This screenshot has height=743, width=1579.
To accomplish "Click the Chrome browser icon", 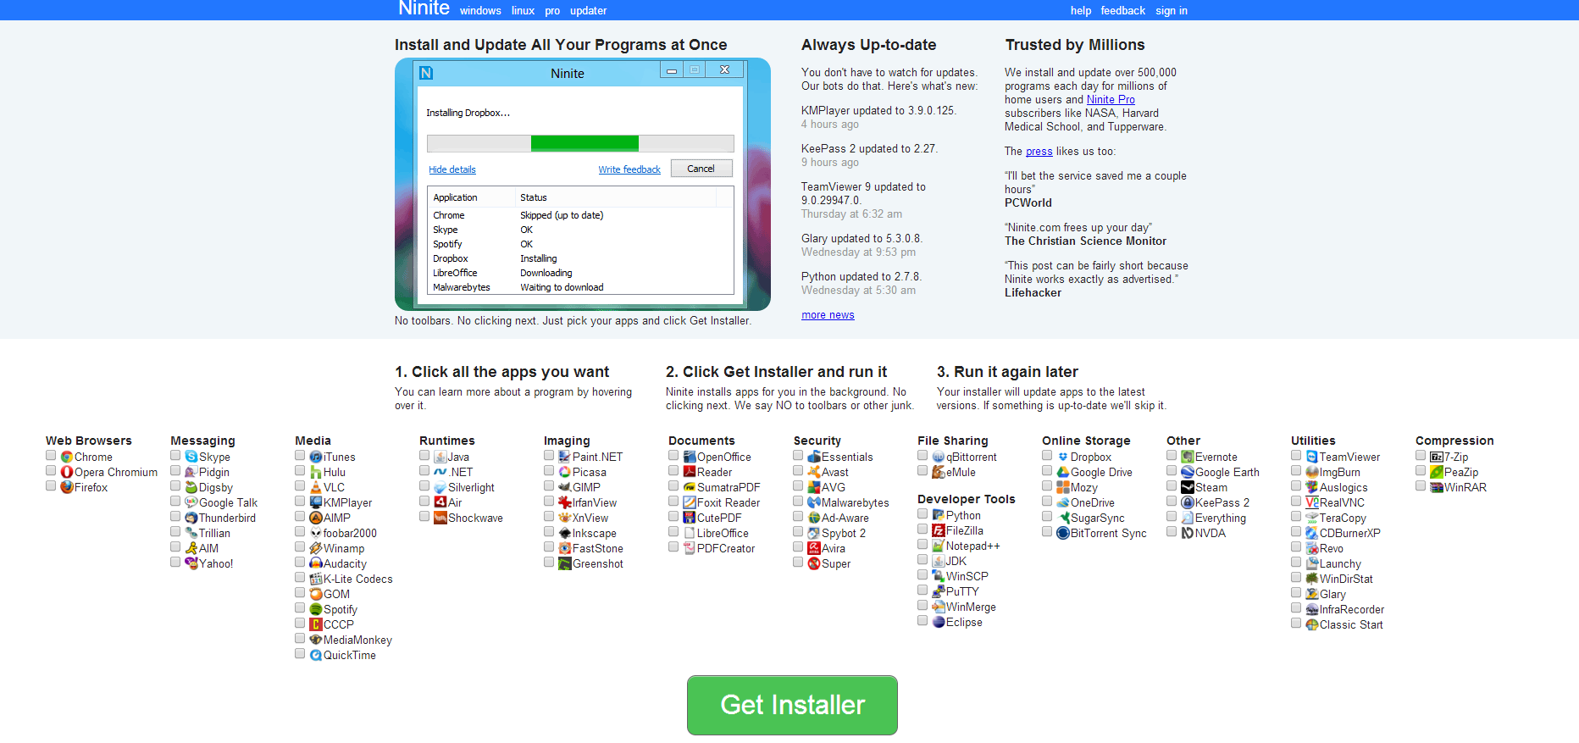I will tap(67, 457).
